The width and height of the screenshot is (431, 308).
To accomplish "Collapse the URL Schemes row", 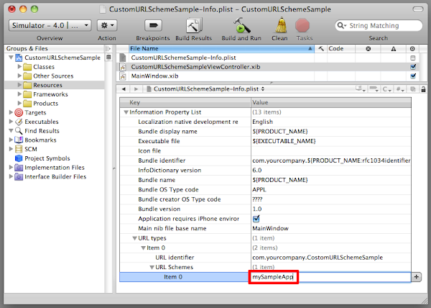I will 152,267.
